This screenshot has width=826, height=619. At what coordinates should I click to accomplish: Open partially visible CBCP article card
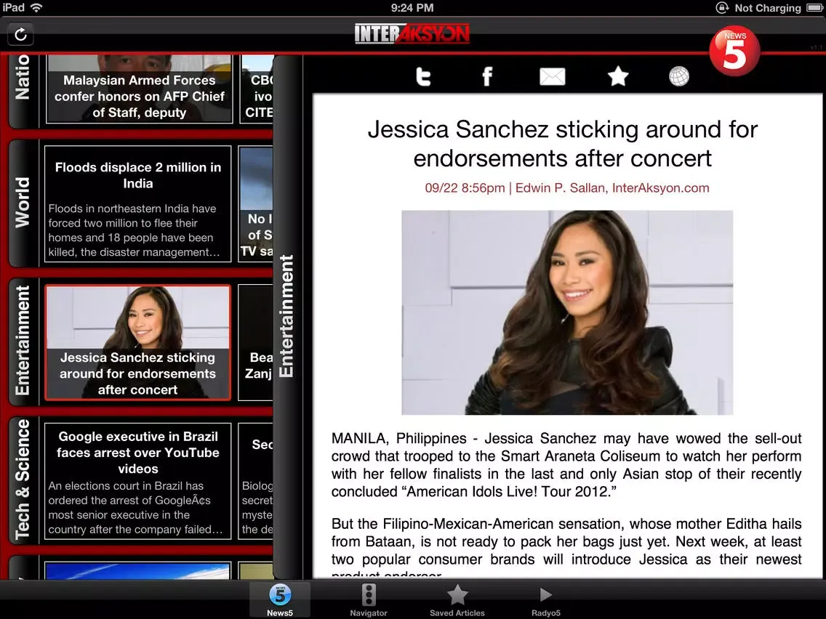[x=257, y=89]
